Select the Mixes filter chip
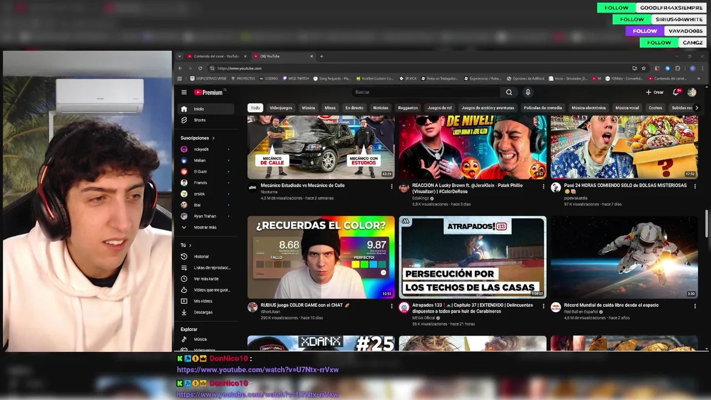Viewport: 711px width, 400px height. coord(330,108)
